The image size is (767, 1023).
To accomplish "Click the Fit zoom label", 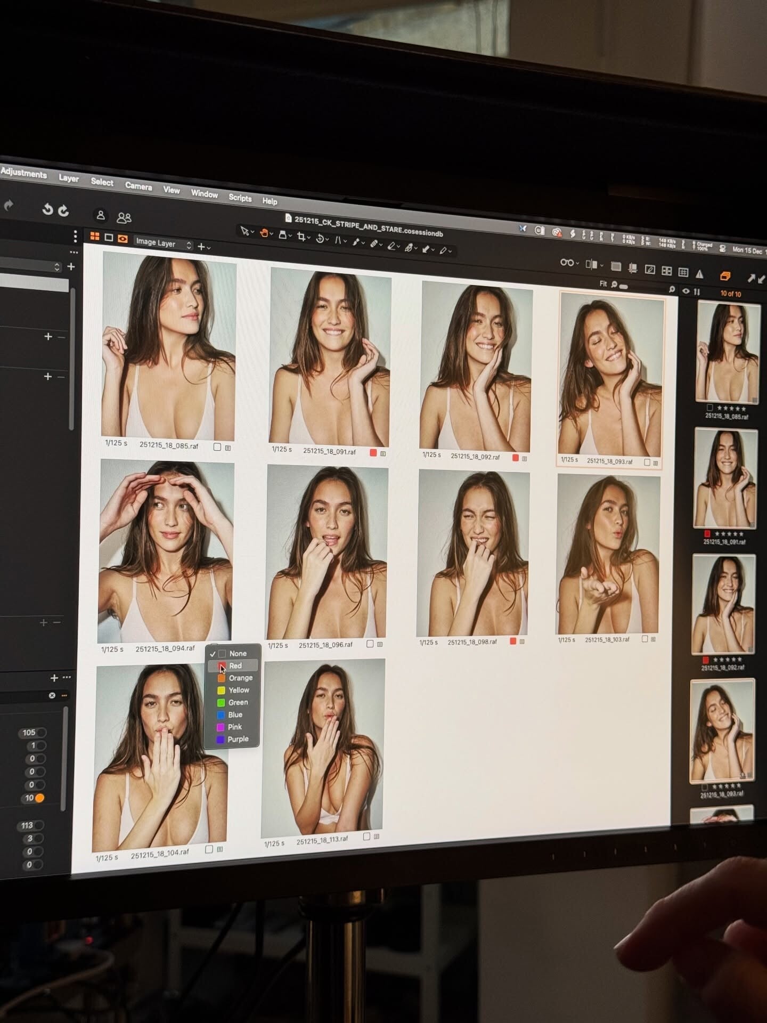I will 603,283.
